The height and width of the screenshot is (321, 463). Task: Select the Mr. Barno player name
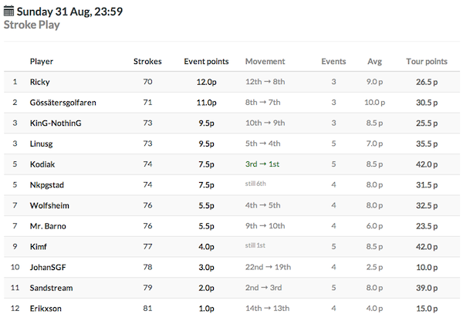point(48,226)
